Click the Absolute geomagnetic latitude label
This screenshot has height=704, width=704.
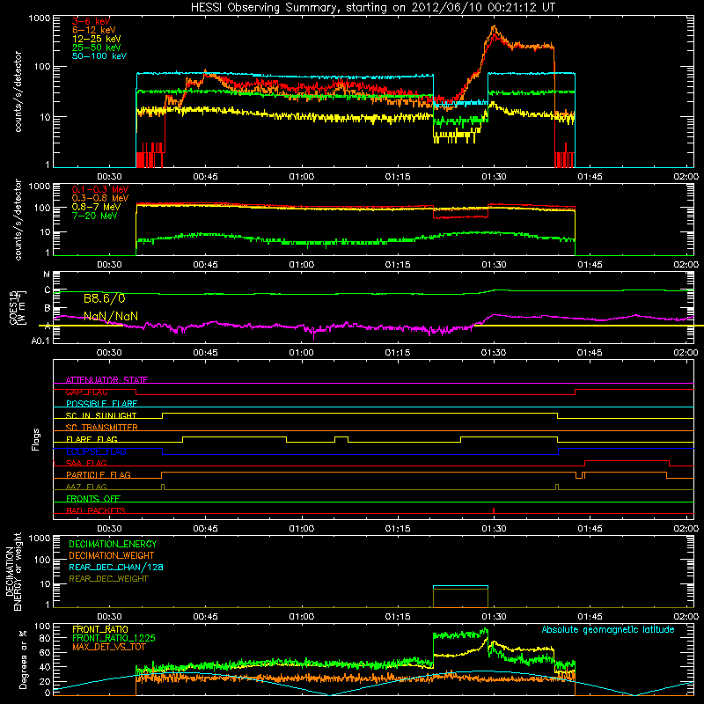608,629
